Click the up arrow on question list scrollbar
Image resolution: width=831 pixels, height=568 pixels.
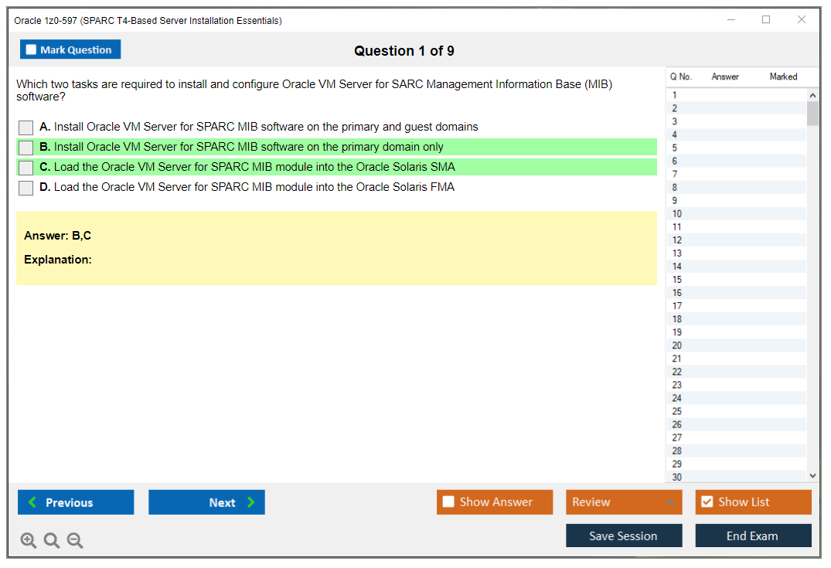coord(812,94)
